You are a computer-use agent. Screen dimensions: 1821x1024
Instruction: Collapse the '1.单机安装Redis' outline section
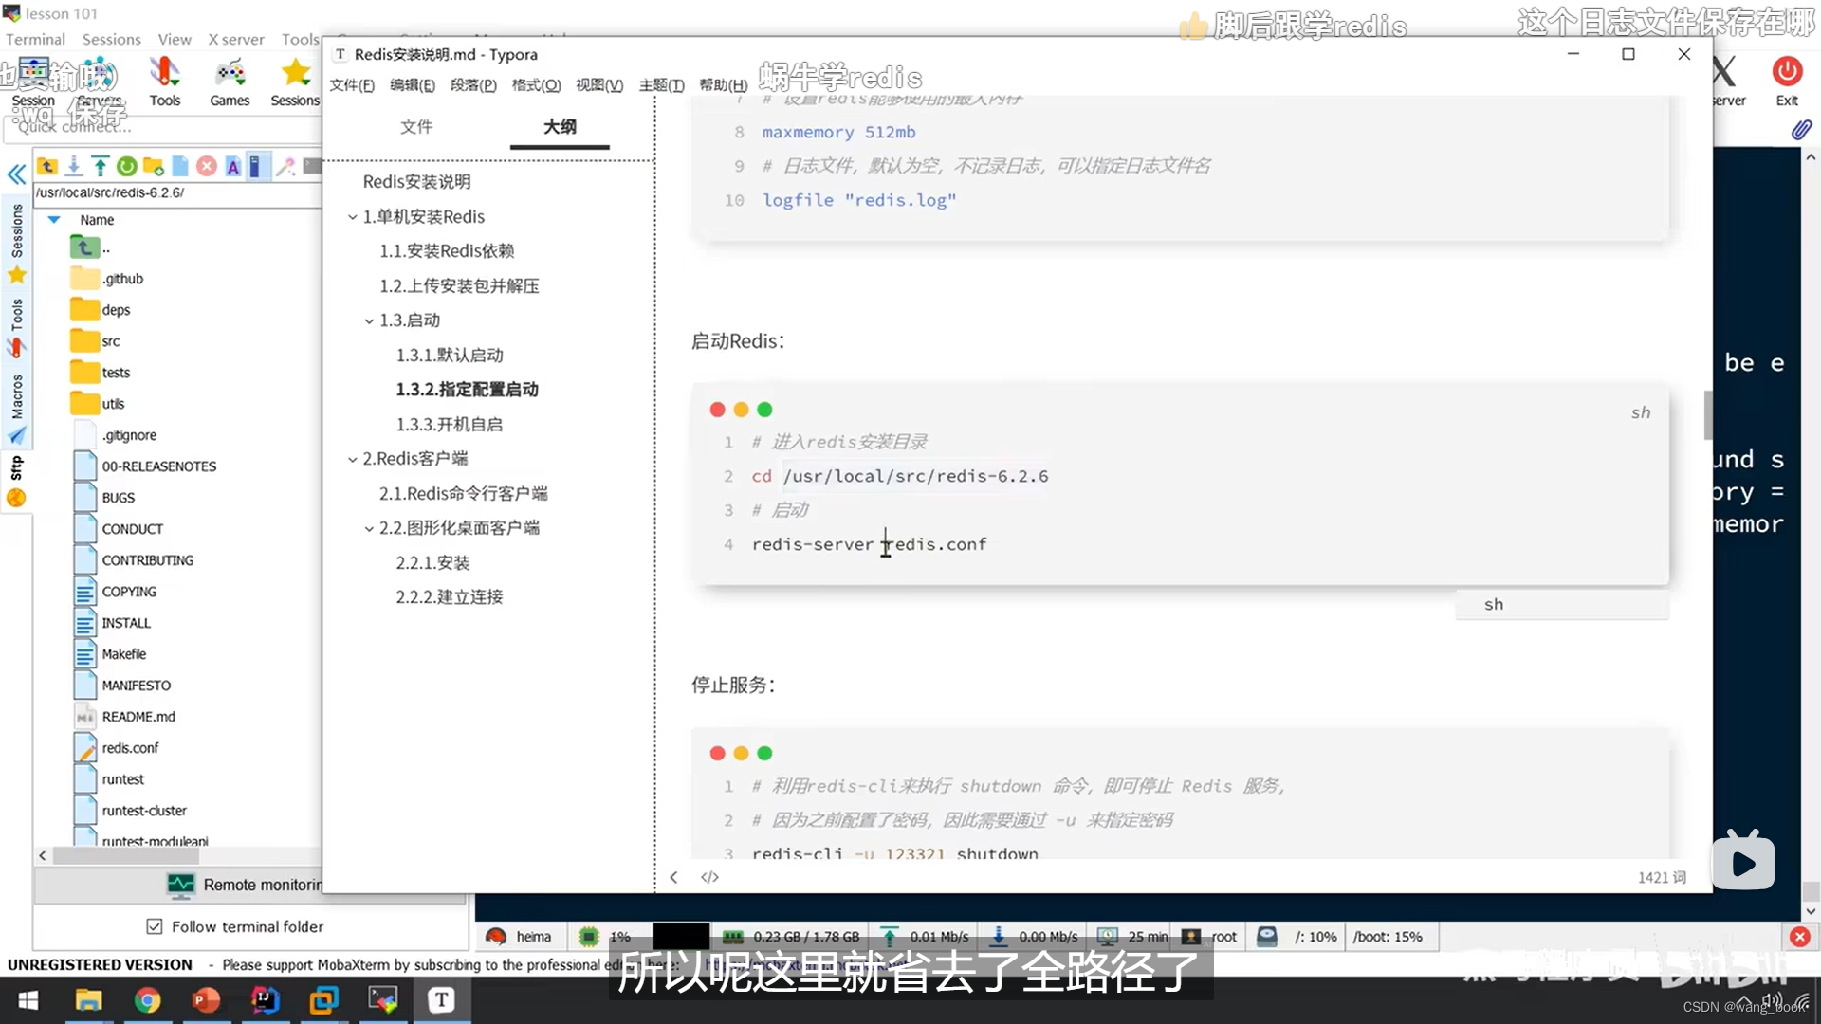tap(352, 216)
